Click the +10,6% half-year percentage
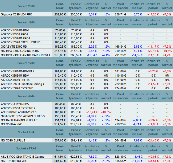Screen dimensions: 173x163 (x=167, y=51)
